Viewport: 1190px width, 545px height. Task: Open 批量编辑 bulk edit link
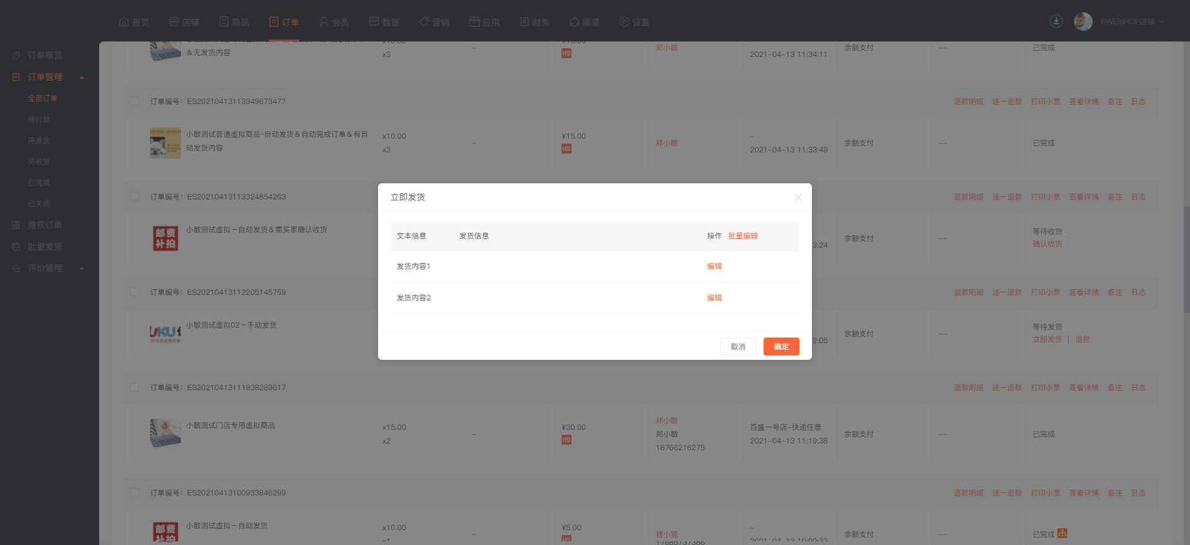point(743,236)
